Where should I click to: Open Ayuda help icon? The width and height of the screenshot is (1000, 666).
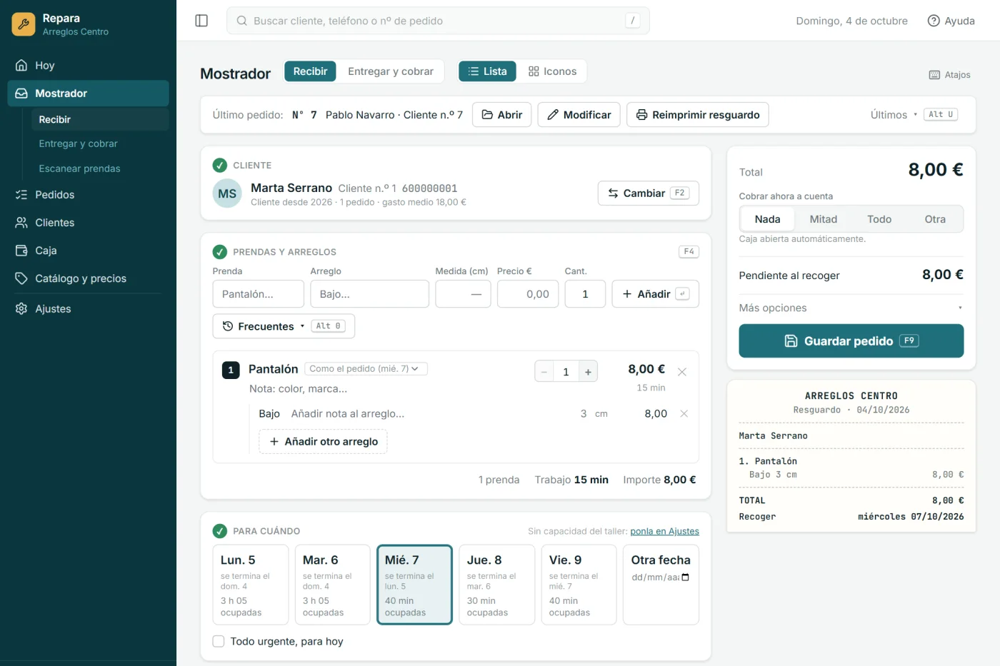pyautogui.click(x=951, y=21)
